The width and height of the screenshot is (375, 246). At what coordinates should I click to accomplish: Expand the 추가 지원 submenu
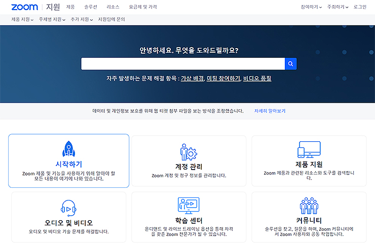[82, 19]
